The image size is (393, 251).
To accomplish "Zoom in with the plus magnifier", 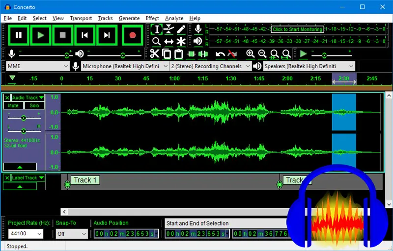I will [250, 54].
